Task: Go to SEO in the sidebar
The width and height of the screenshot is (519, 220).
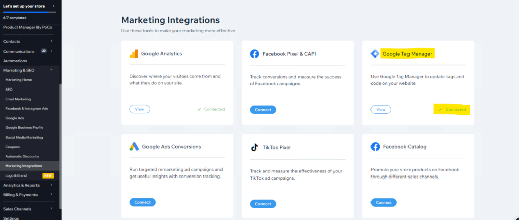Action: pyautogui.click(x=9, y=90)
